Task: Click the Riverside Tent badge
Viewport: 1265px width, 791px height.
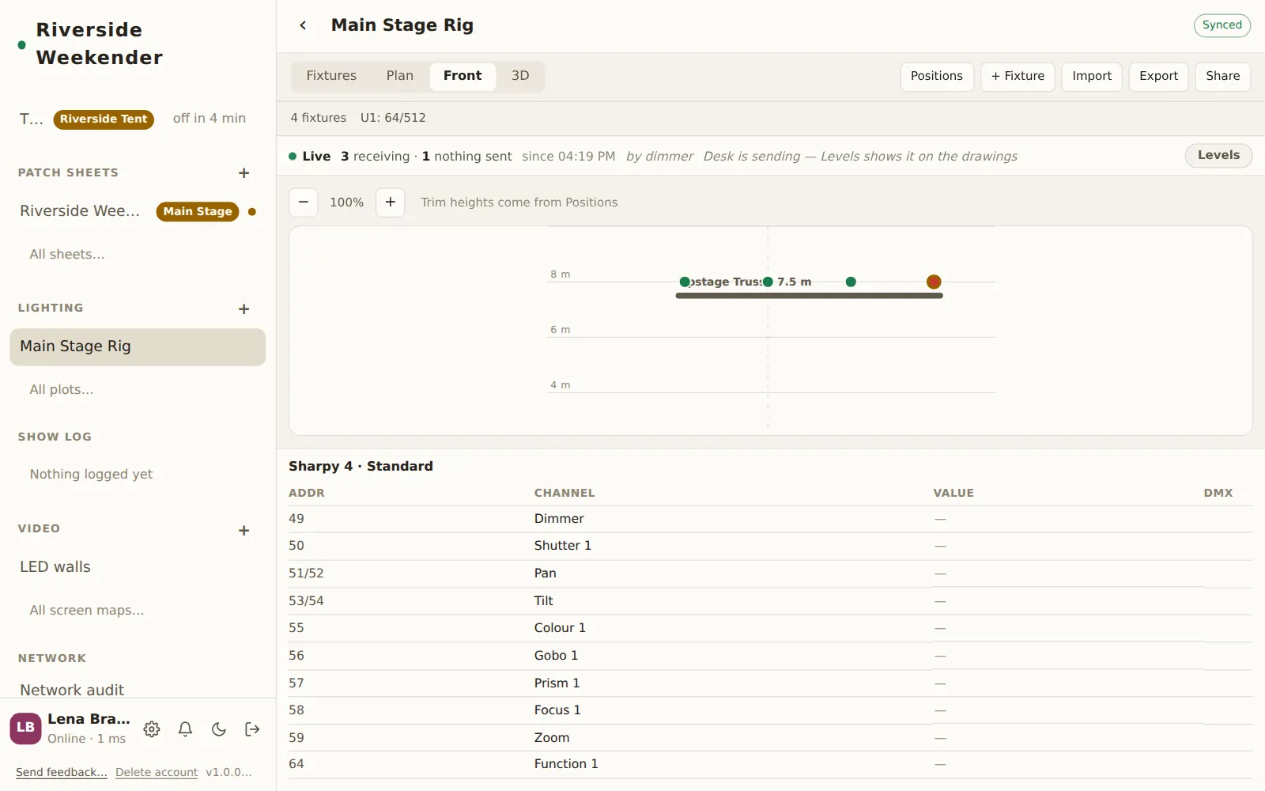Action: tap(104, 119)
